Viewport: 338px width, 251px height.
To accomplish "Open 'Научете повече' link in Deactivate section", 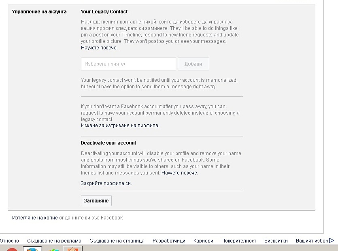I will coord(180,173).
